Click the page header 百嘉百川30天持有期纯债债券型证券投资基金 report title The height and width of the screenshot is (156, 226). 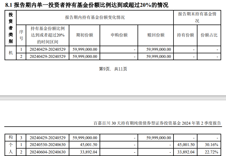157,123
